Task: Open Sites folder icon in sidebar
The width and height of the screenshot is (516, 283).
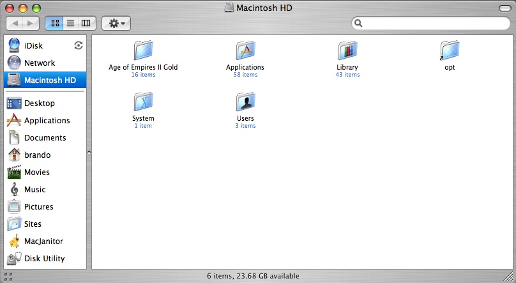Action: [14, 224]
